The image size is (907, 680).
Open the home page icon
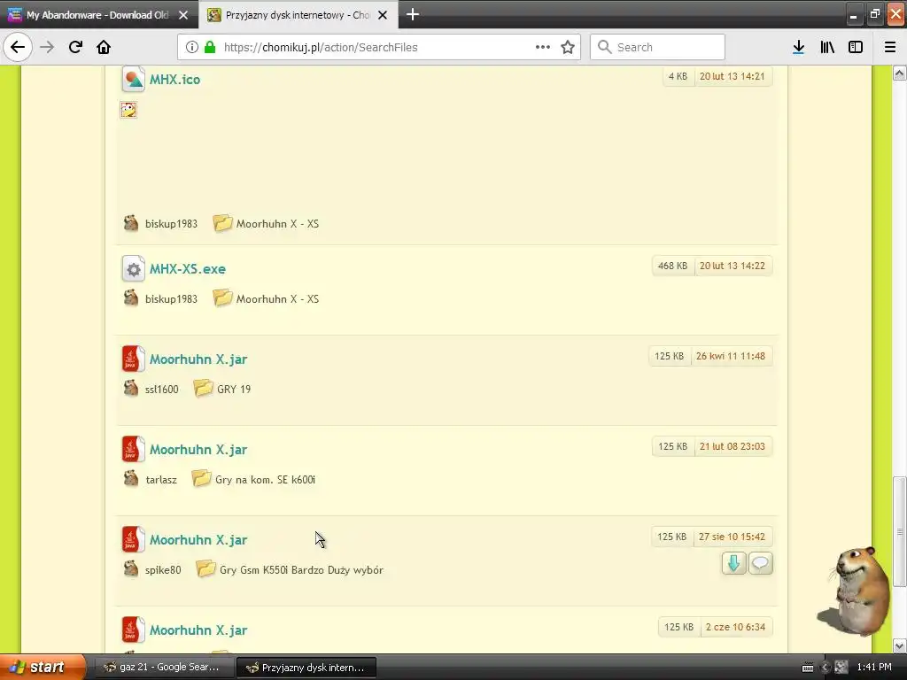104,47
